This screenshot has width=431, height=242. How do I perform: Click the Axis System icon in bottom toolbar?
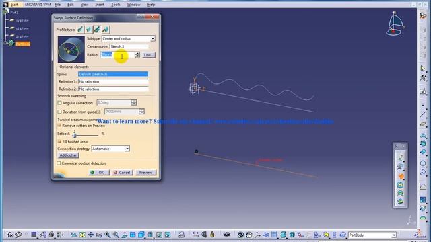257,235
